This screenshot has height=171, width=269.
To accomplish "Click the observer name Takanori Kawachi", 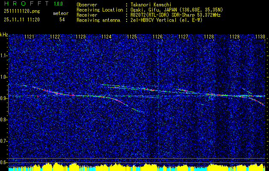I will tap(151, 5).
